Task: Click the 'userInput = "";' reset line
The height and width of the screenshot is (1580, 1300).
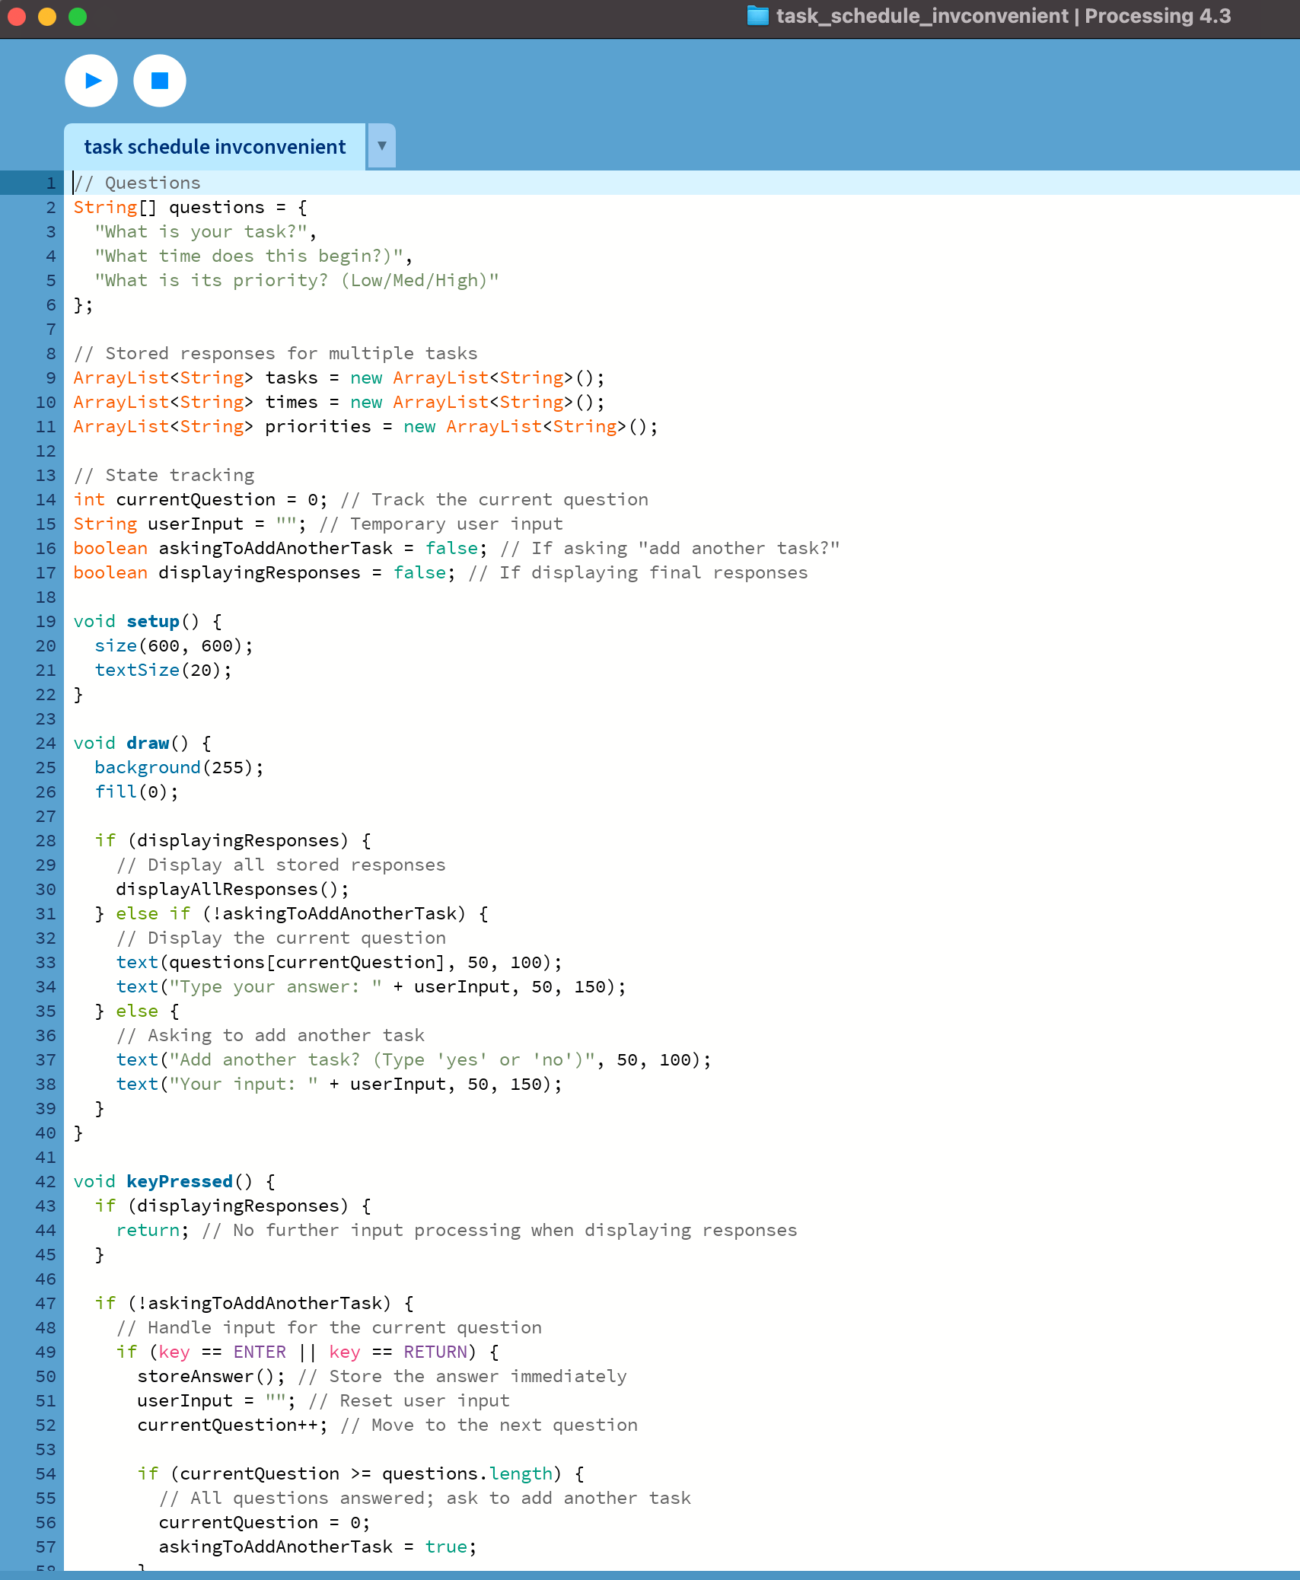Action: 216,1400
